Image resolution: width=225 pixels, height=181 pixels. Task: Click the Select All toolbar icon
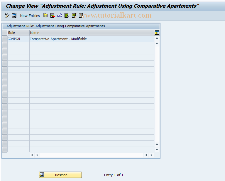[67, 15]
